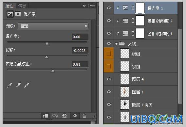Click hue/saturation icon on 色相/饱和度 1 layer
Screen dimensions: 186x127
125,34
